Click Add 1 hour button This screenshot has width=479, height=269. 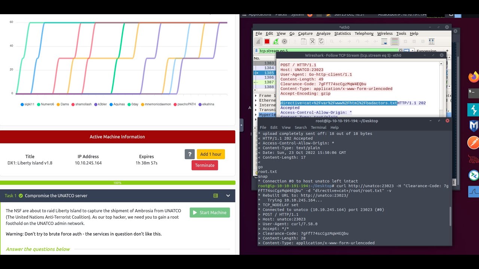tap(211, 154)
